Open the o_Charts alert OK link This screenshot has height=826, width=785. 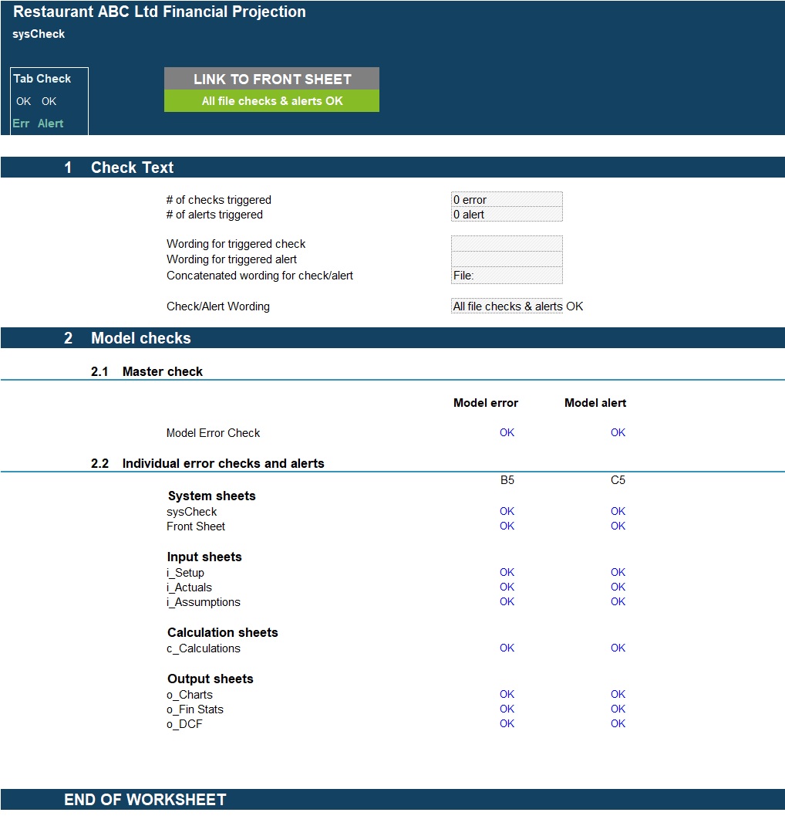click(x=618, y=694)
